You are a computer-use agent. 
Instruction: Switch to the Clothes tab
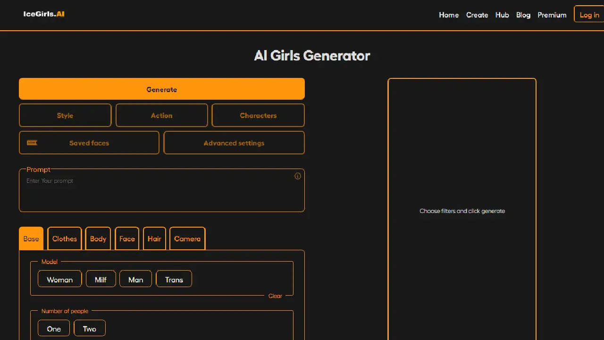pyautogui.click(x=65, y=238)
